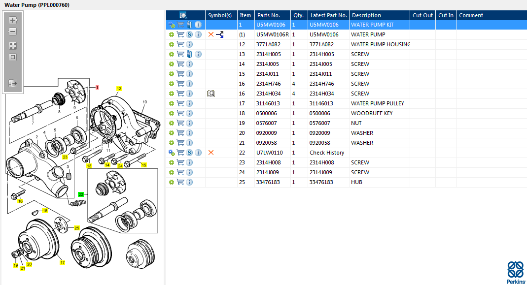This screenshot has height=285, width=527.
Task: Add WOODRUFF KEY 0500006 to the cart
Action: pyautogui.click(x=180, y=113)
